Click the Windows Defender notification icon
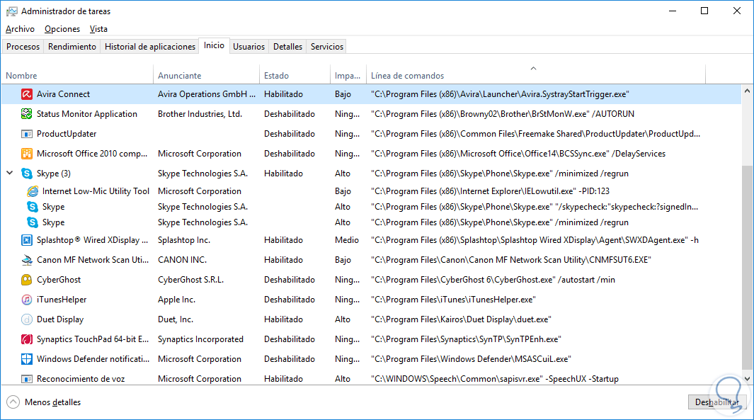The image size is (754, 420). (27, 359)
